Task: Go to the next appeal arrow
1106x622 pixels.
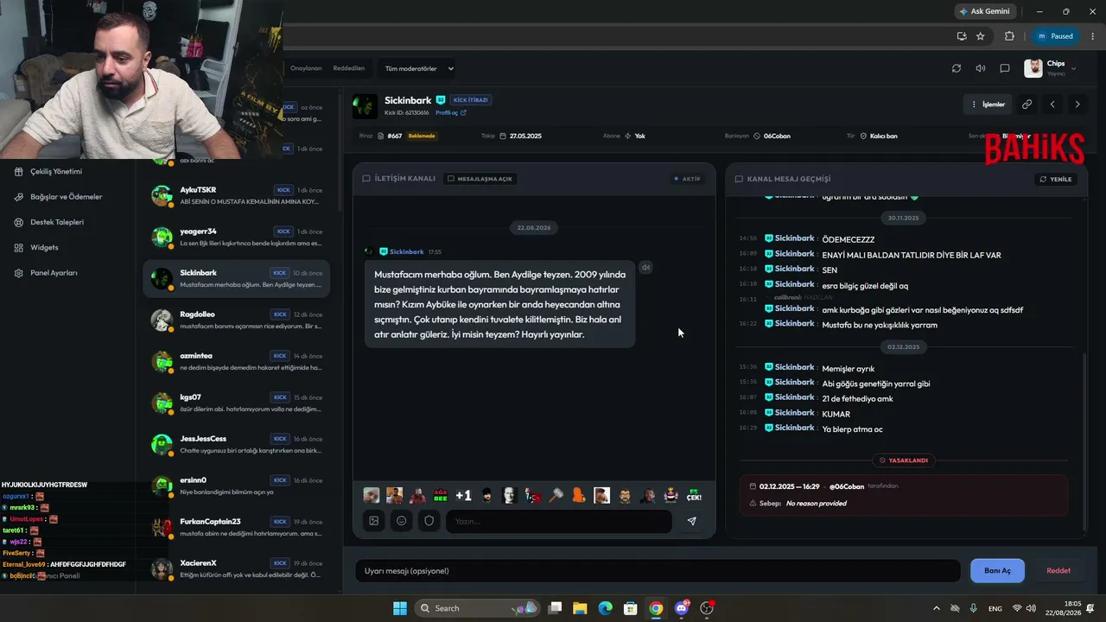Action: [x=1077, y=105]
